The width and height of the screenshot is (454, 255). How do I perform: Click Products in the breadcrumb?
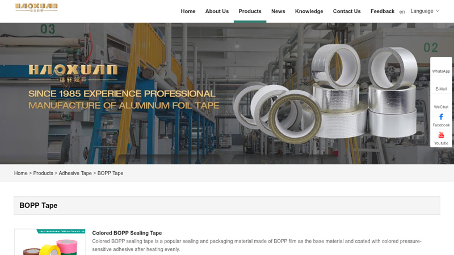point(43,173)
